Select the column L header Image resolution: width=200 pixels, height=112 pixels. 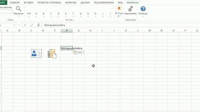click(138, 30)
